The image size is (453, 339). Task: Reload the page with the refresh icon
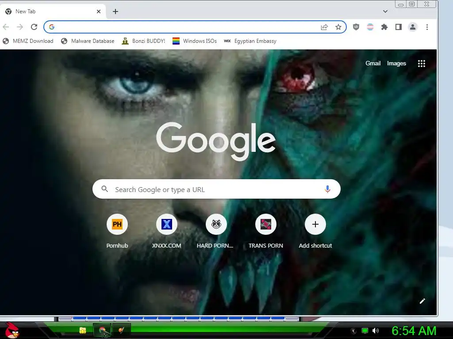[x=34, y=27]
